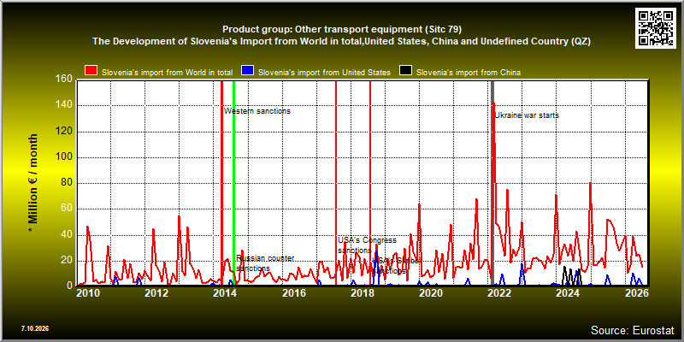Screen dimensions: 684x342
Task: Click the y-axis value 120
Action: tap(64, 132)
